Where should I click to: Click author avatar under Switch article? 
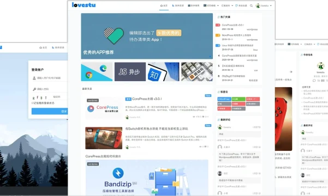(x=127, y=147)
